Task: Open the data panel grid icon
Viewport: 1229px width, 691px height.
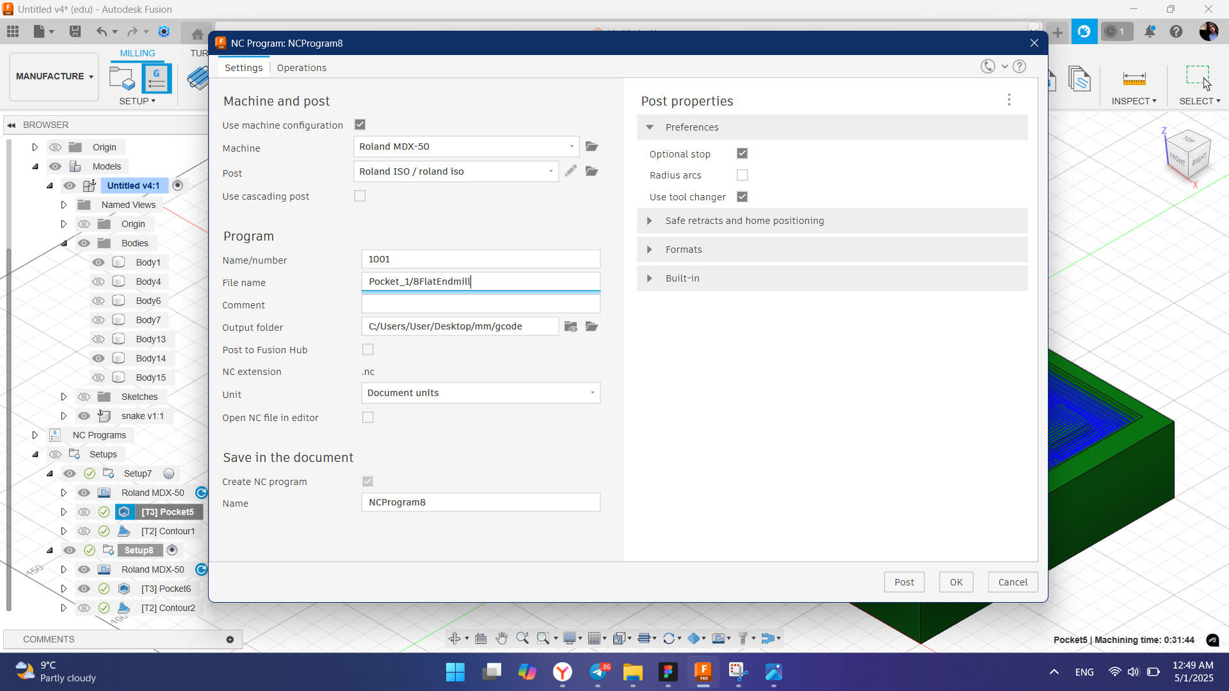Action: 13,31
